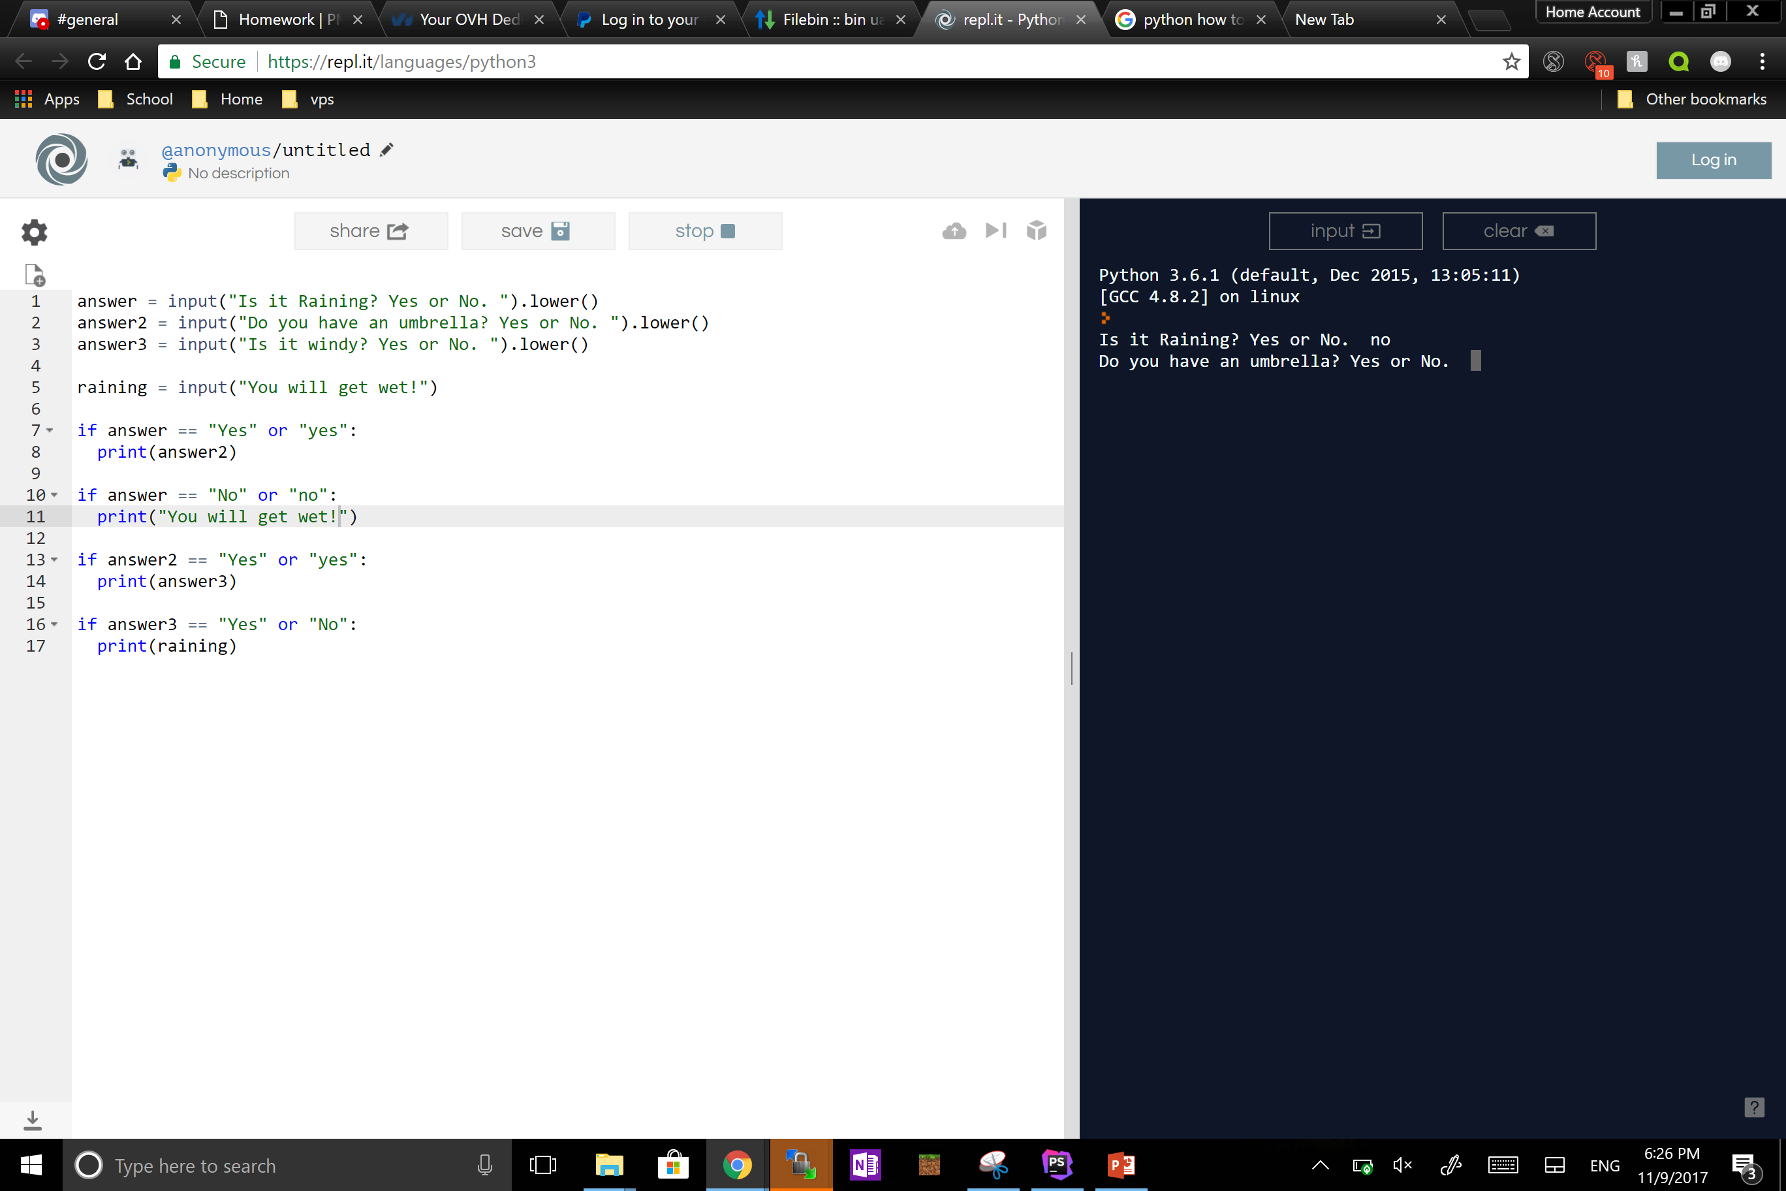Open PowerPoint from the taskbar
1786x1191 pixels.
coord(1121,1165)
